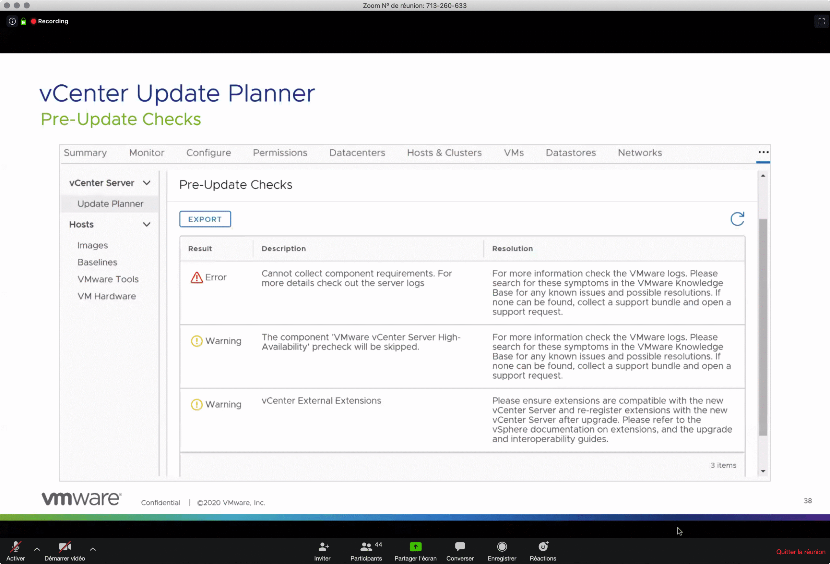Image resolution: width=830 pixels, height=564 pixels.
Task: Click the meeting info icon
Action: coord(12,21)
